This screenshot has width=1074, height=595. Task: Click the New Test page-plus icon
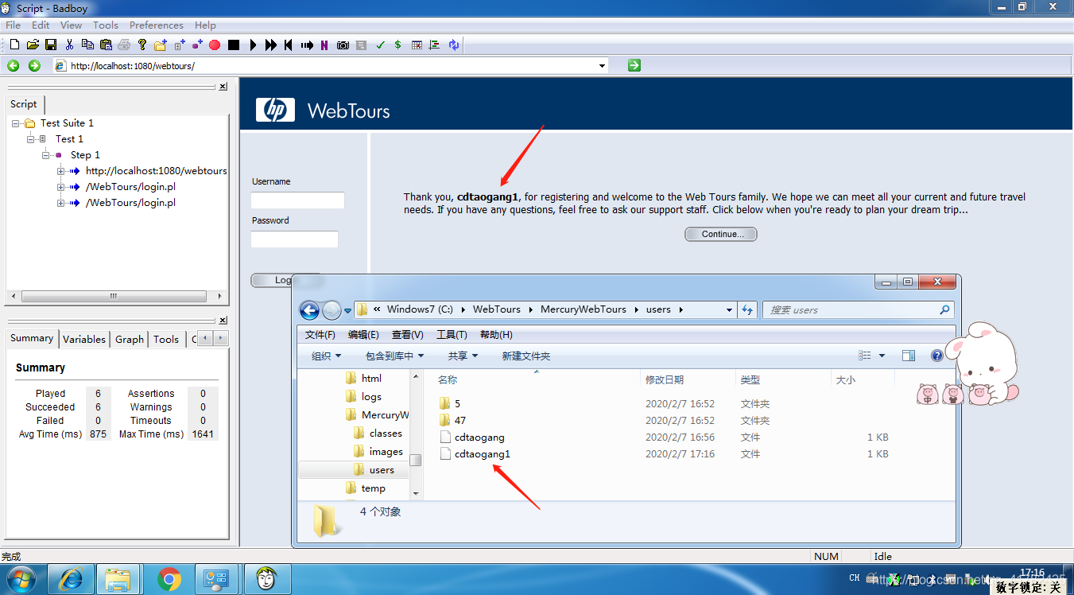click(180, 45)
